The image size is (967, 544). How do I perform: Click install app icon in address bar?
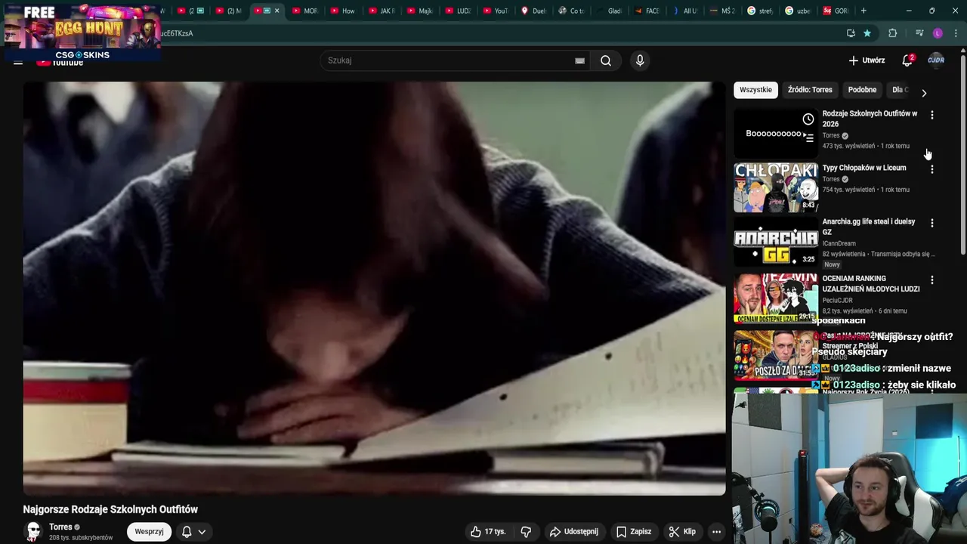click(851, 33)
